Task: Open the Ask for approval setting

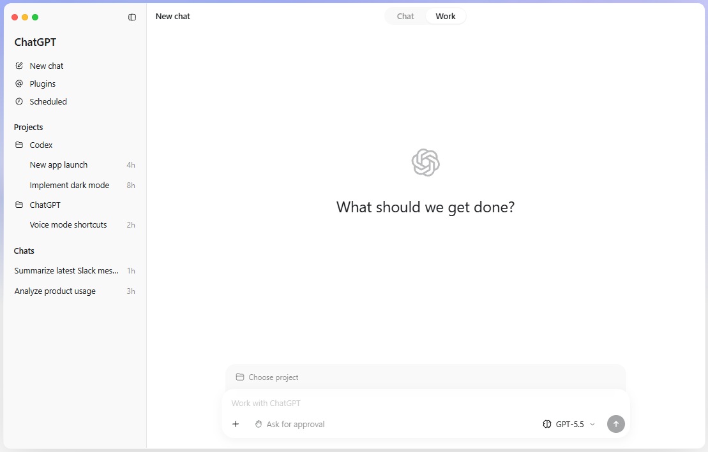Action: [x=290, y=424]
